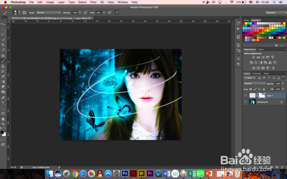Open the Filter menu
Screen dimensions: 287x179
click(93, 2)
